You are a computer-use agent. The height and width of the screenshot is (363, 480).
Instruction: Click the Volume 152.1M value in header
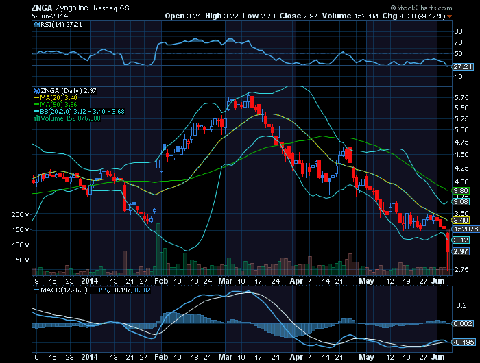tap(350, 16)
